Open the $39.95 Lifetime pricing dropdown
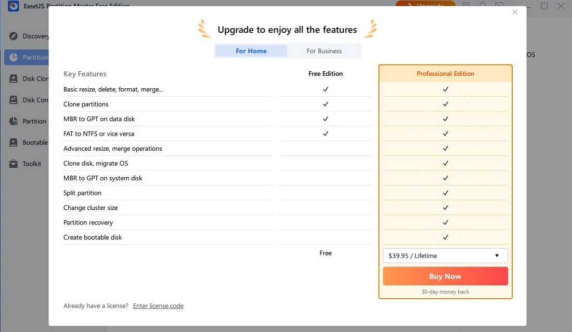 click(445, 256)
